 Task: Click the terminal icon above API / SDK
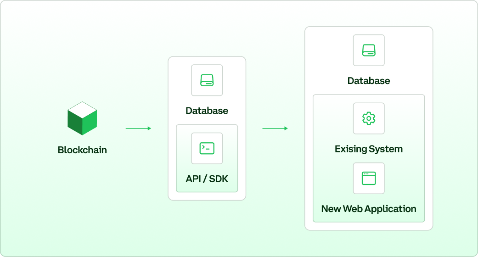click(207, 148)
